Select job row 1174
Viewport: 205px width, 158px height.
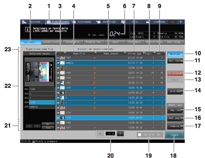(111, 113)
